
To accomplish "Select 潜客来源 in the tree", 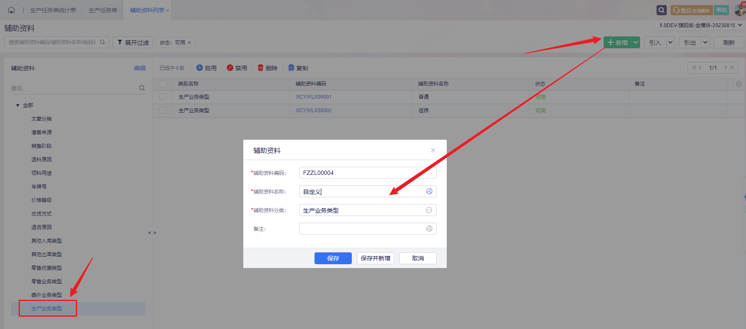I will pyautogui.click(x=42, y=133).
